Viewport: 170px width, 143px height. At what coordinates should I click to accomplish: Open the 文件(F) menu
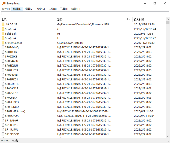tap(6, 9)
